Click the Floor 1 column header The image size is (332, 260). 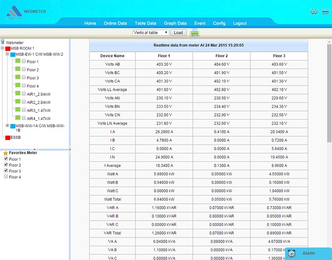coord(164,56)
